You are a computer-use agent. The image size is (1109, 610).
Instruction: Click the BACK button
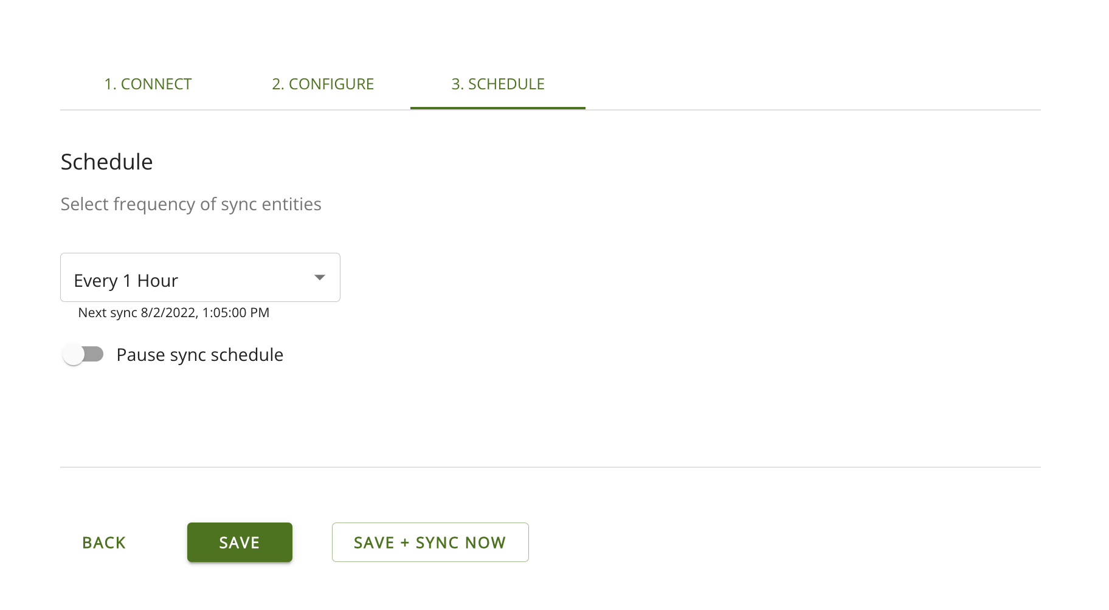104,543
